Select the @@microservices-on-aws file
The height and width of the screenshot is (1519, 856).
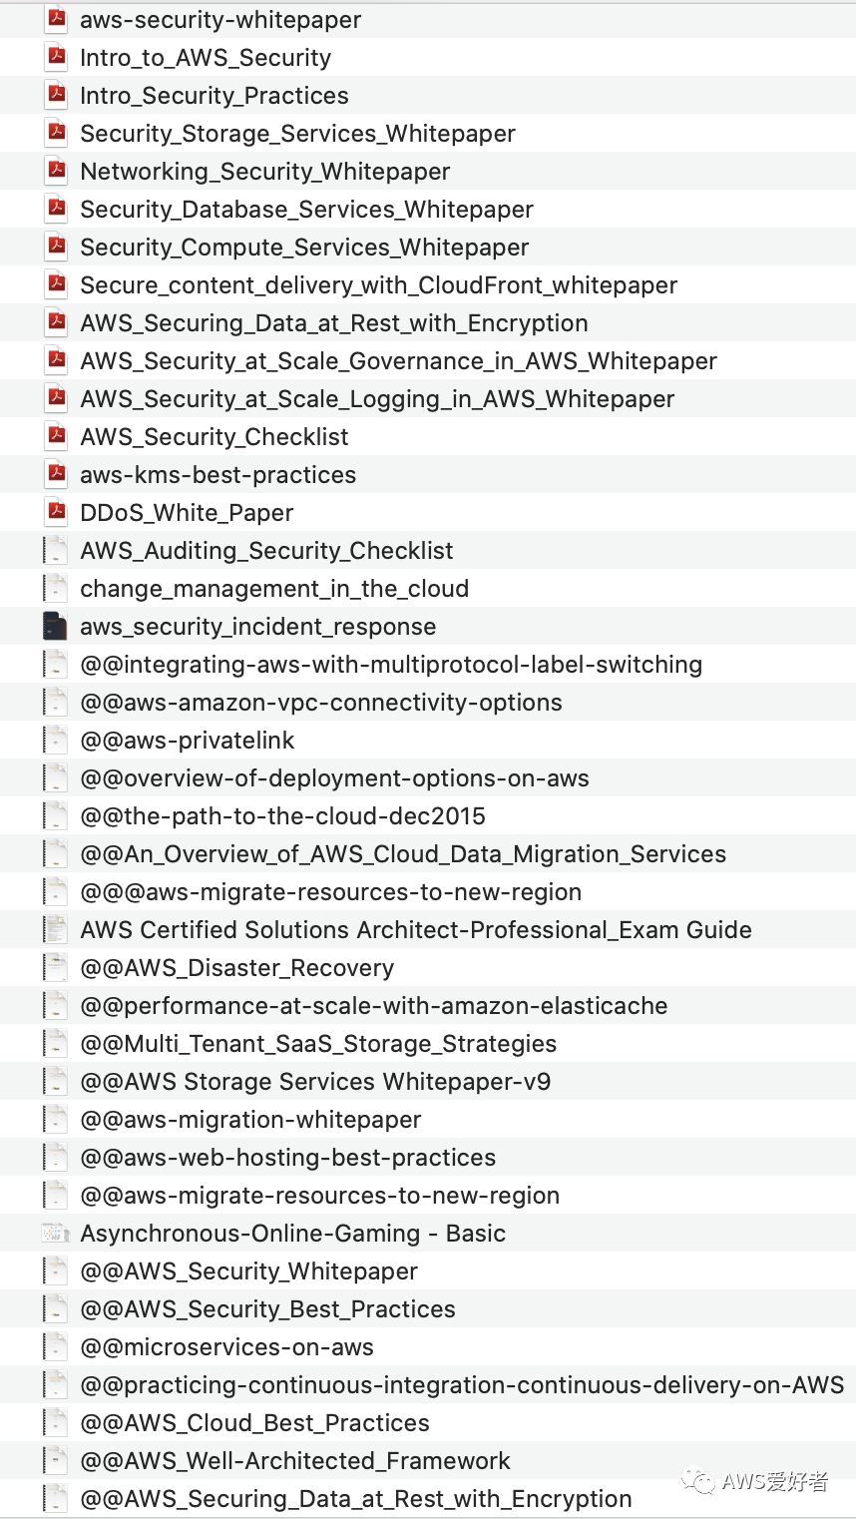(226, 1347)
